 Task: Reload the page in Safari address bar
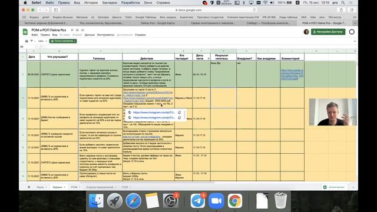tap(254, 10)
